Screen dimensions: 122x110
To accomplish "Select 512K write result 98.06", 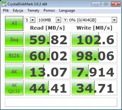I will point(94,56).
